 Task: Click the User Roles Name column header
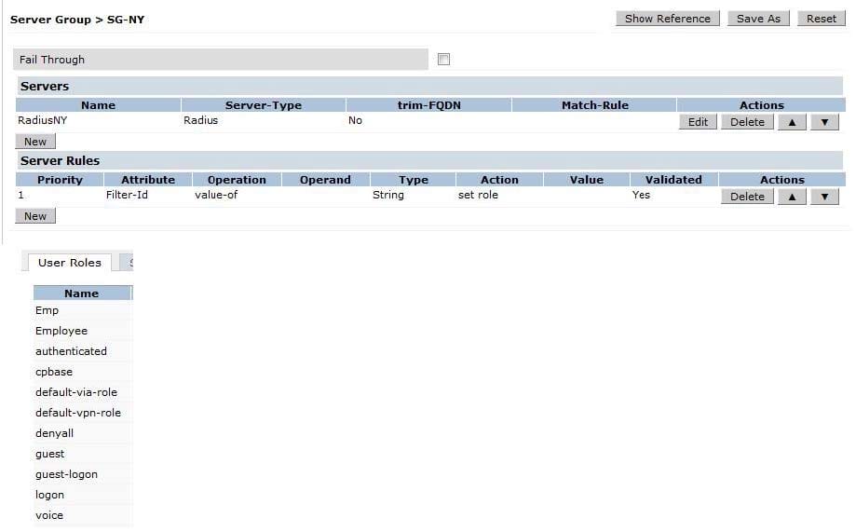tap(82, 293)
